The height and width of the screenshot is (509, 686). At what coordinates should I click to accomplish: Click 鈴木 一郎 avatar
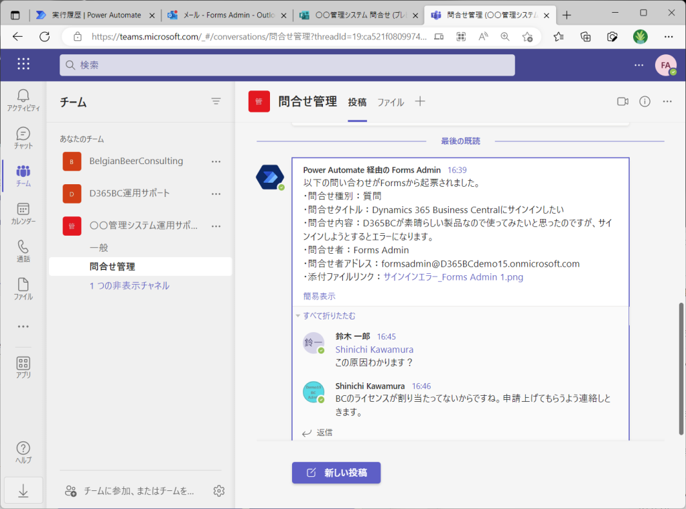tap(314, 342)
